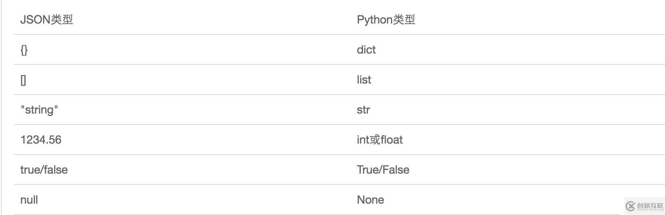Screen dimensions: 665x215
Task: Select the null cell
Action: pyautogui.click(x=29, y=200)
